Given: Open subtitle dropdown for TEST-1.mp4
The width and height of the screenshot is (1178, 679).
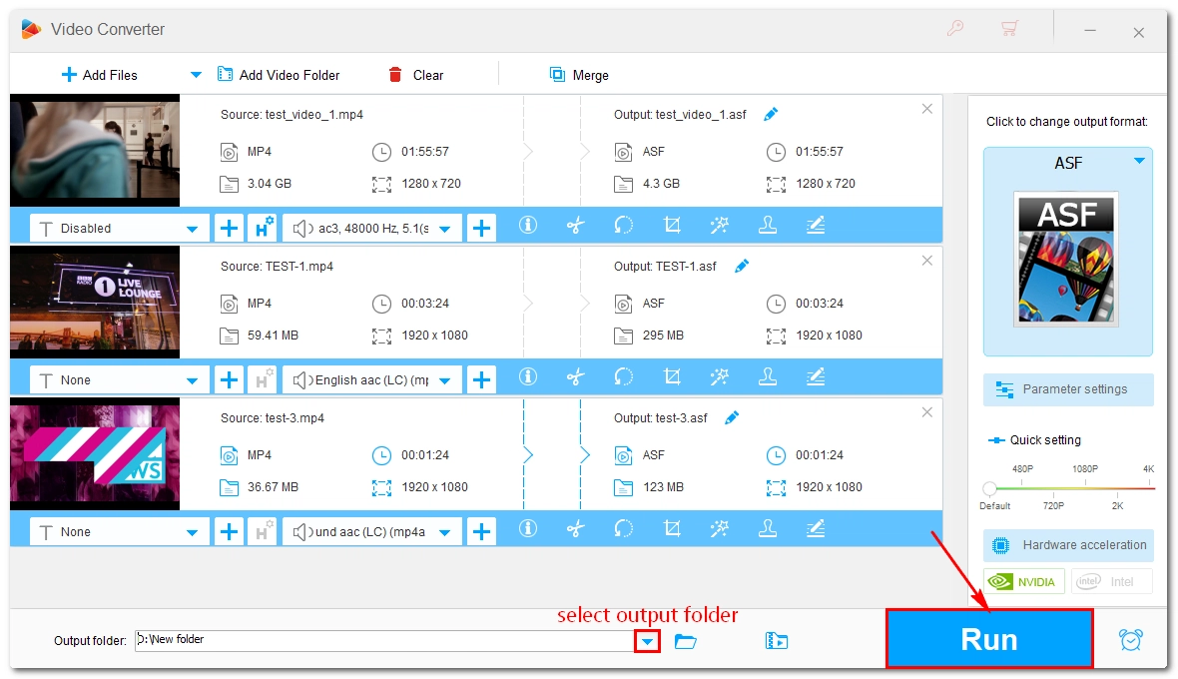Looking at the screenshot, I should pos(119,379).
